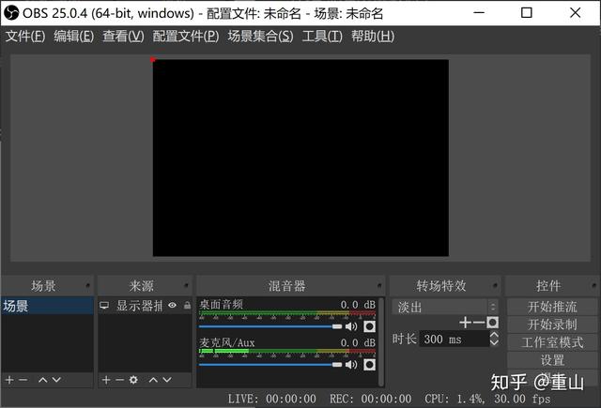Click the red corner handle on the preview
The width and height of the screenshot is (601, 408).
pyautogui.click(x=153, y=59)
